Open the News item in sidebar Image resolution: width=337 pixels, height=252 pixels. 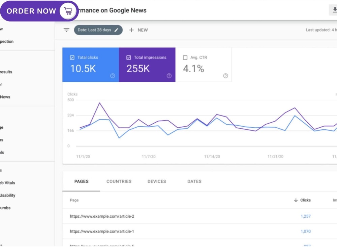click(x=5, y=97)
